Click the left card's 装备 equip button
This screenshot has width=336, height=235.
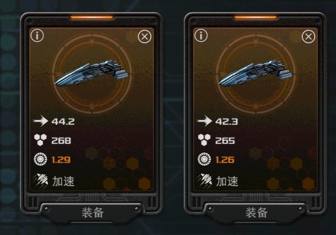pos(93,212)
